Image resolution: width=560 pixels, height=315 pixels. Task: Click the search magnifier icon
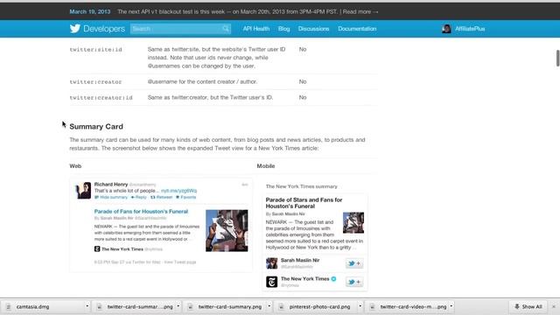point(226,29)
